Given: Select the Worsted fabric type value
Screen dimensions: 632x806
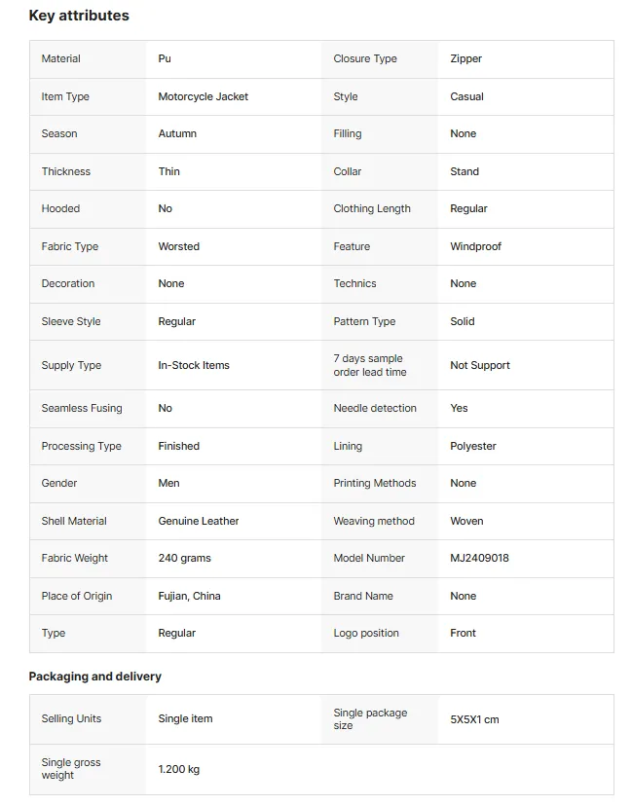Looking at the screenshot, I should [178, 246].
